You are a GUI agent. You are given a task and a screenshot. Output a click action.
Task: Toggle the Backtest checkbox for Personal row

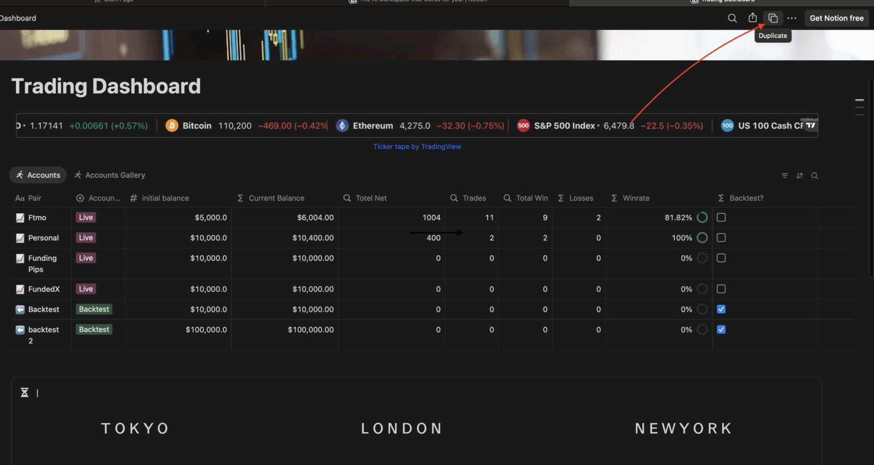721,238
